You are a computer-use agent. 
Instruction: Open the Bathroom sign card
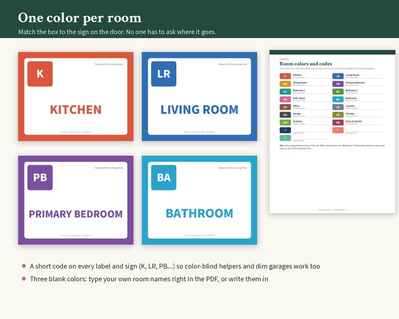tap(199, 200)
